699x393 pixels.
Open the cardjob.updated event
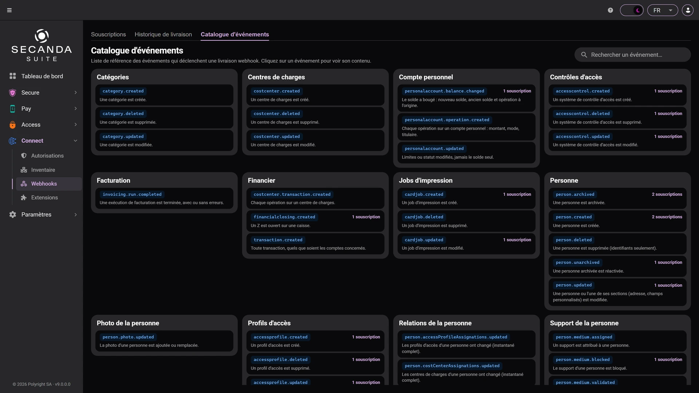pyautogui.click(x=466, y=244)
